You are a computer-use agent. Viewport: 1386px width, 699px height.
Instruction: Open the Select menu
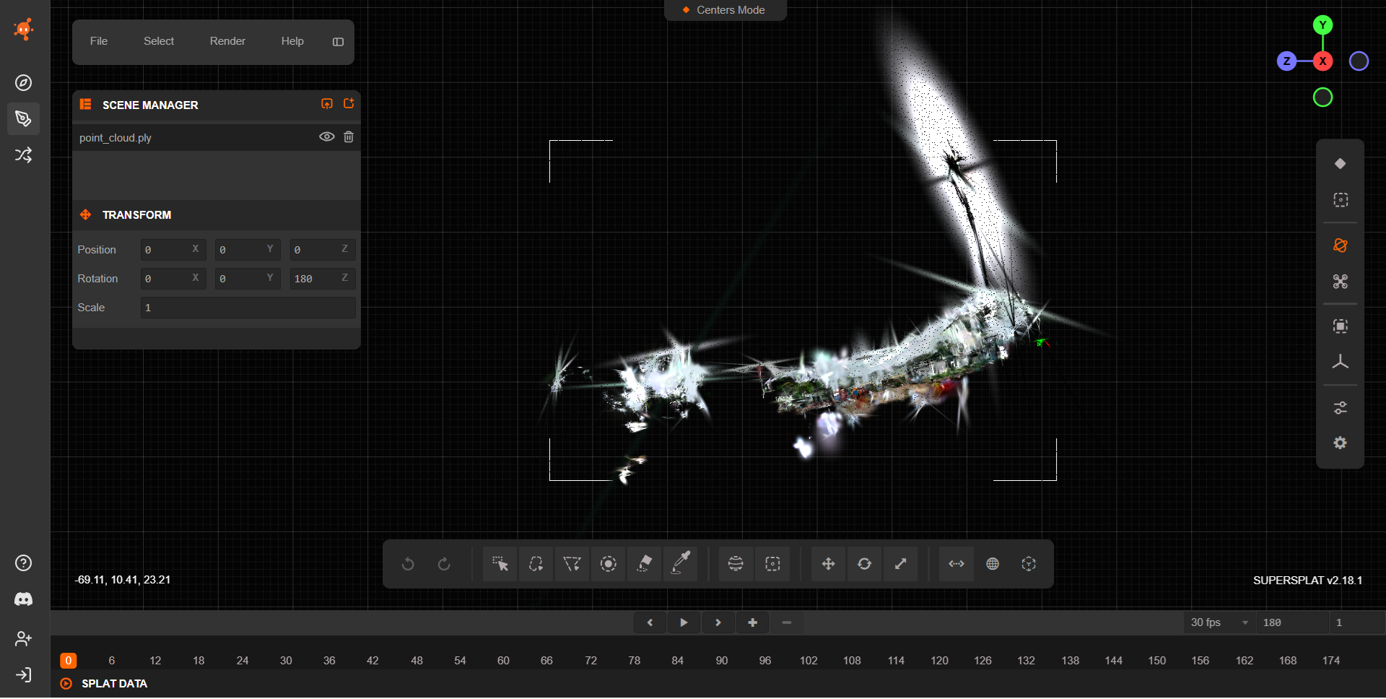[159, 41]
